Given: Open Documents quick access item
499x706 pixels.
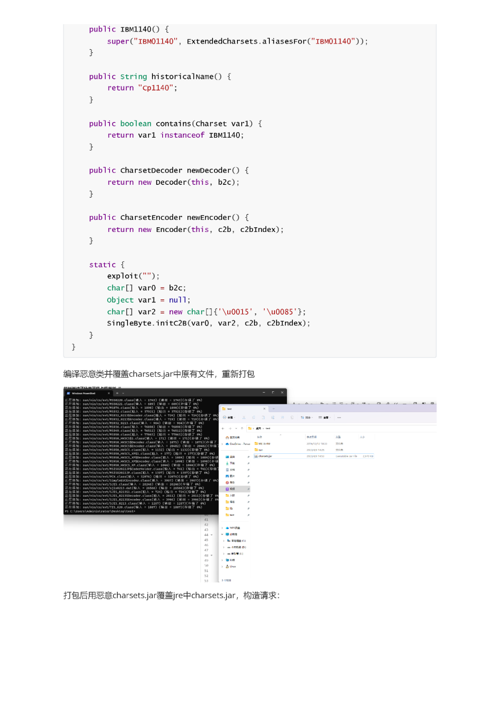Looking at the screenshot, I should point(231,469).
